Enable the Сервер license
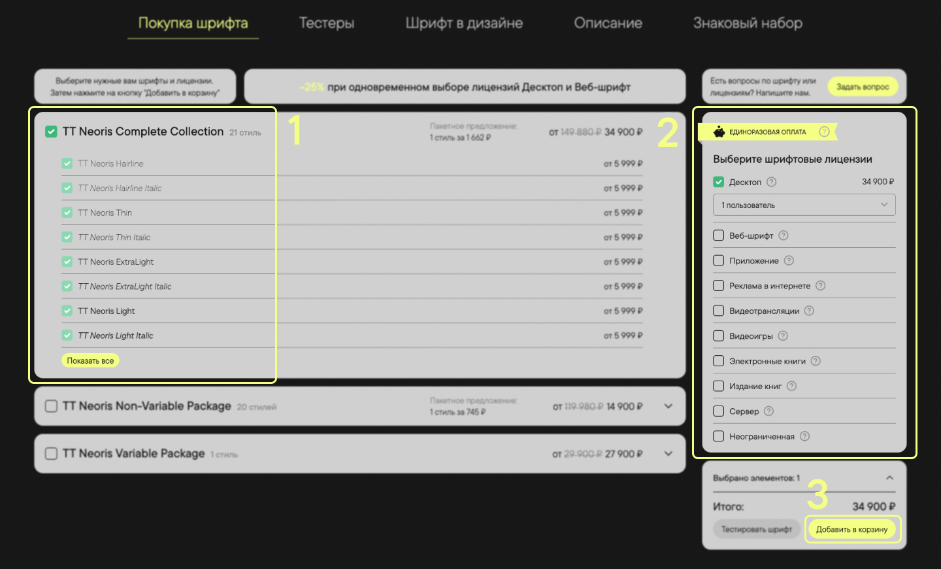941x569 pixels. coord(719,411)
